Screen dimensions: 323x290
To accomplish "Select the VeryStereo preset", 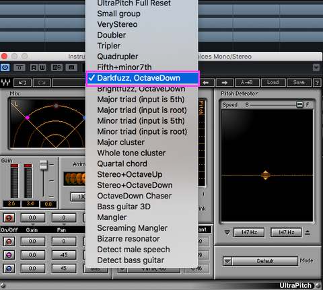I will coord(142,24).
